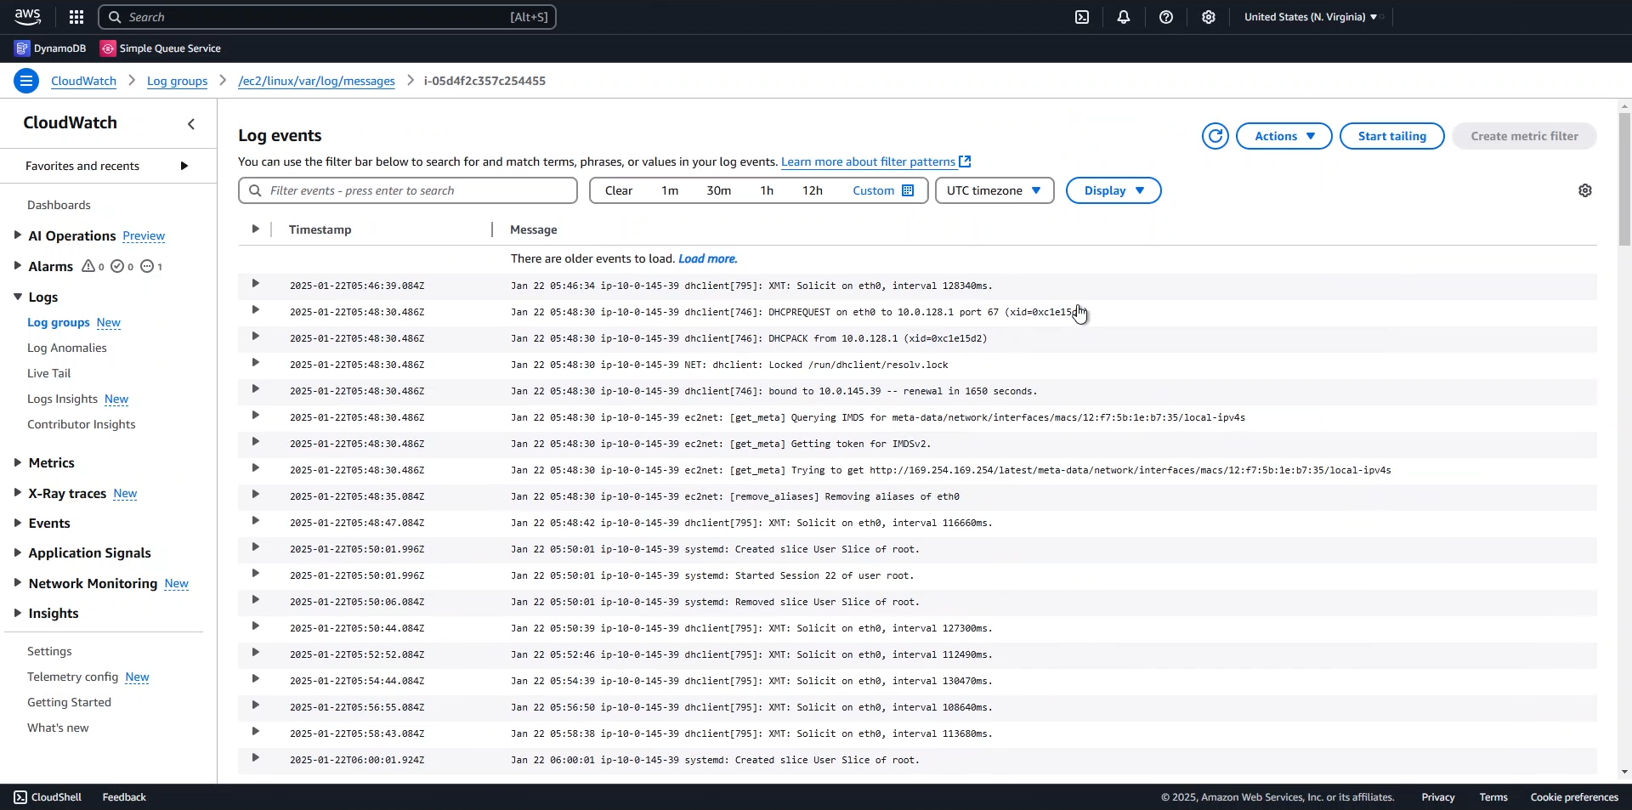Select the 30m time range
Screen dimensions: 1632x810
(x=718, y=191)
